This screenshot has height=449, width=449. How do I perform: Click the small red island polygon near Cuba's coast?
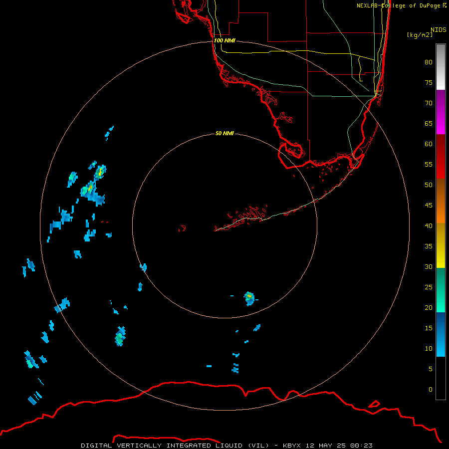374,404
